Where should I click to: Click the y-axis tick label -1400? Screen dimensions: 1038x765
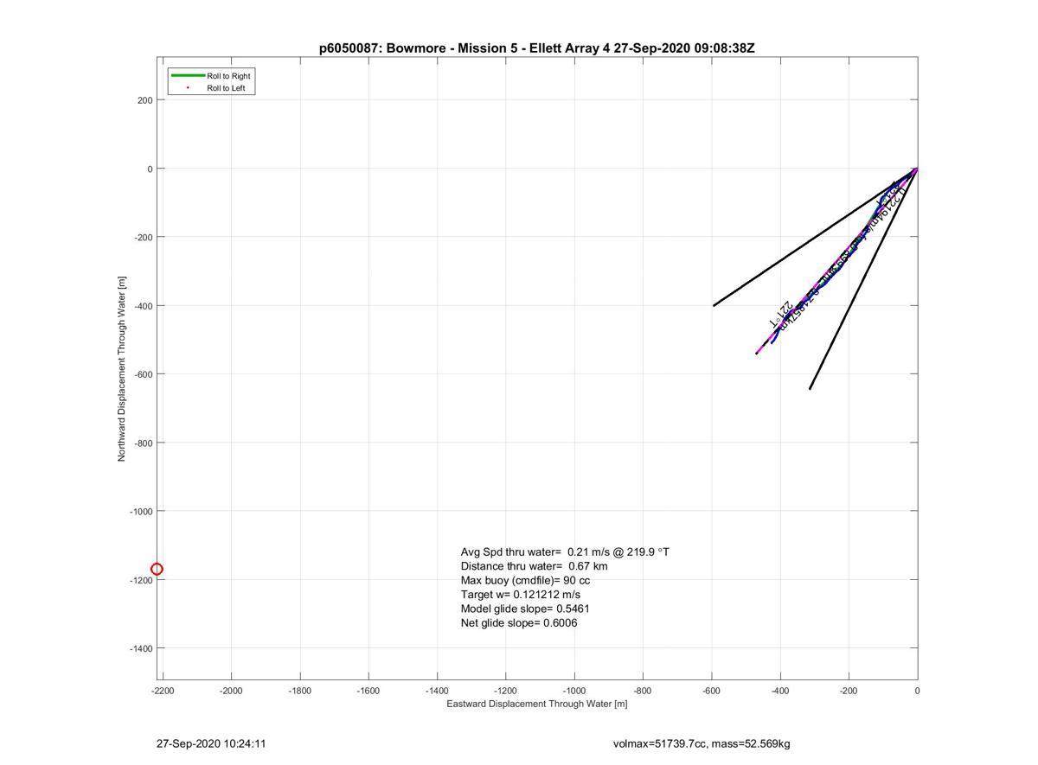[140, 648]
